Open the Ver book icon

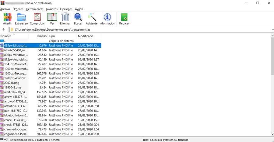coord(52,17)
